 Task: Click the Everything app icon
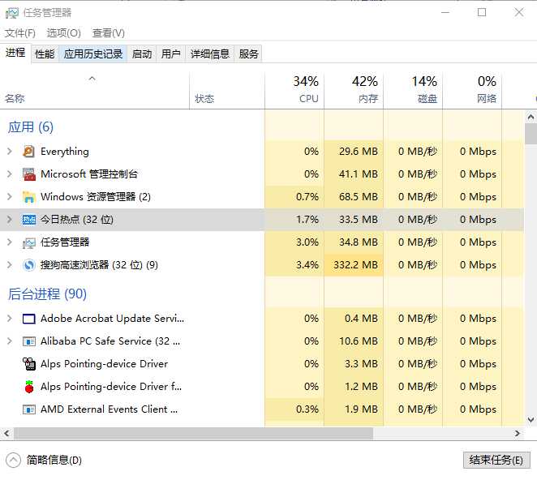click(28, 152)
